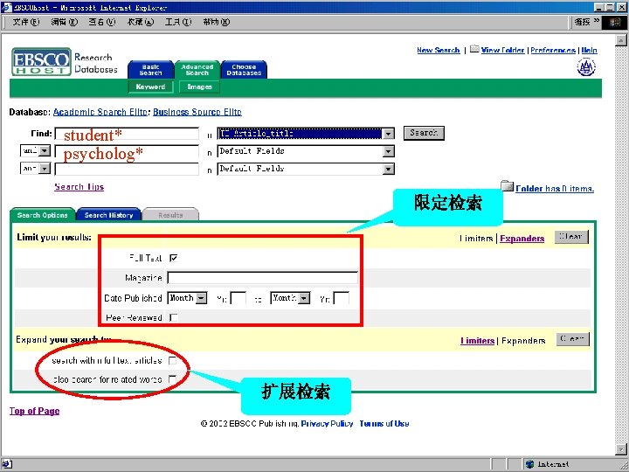The width and height of the screenshot is (629, 472).
Task: Click the Internet zone globe icon in the status bar
Action: (x=530, y=464)
